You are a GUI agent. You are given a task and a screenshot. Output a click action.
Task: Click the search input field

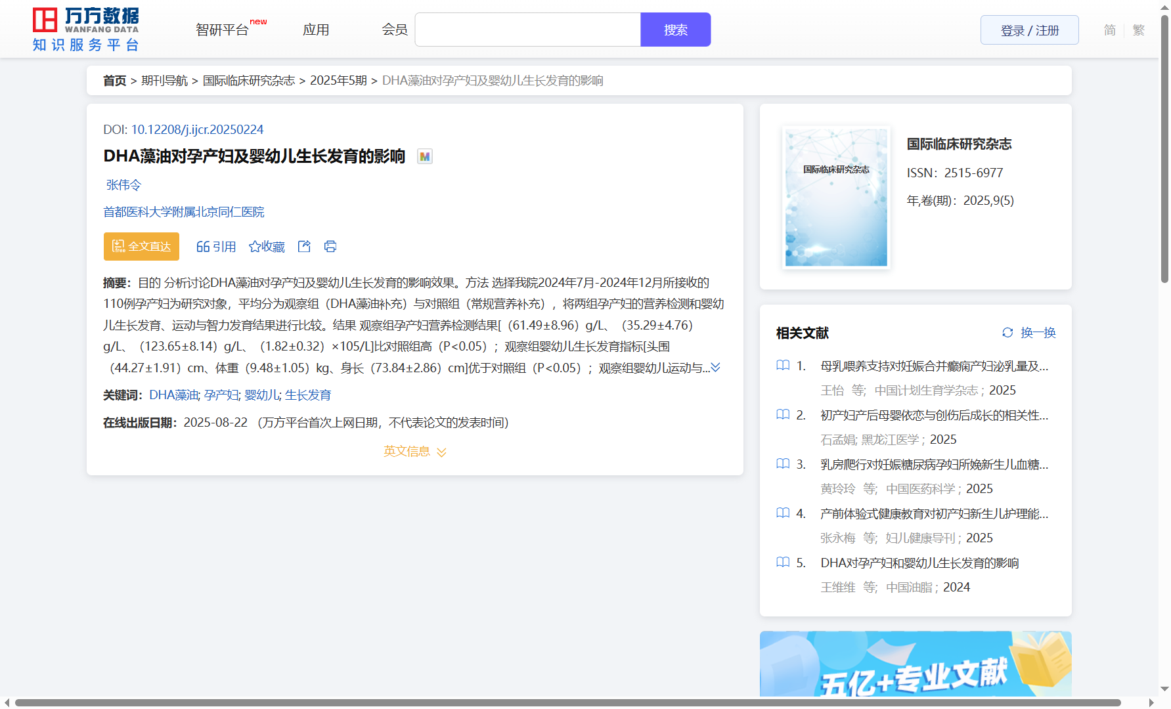pos(527,30)
